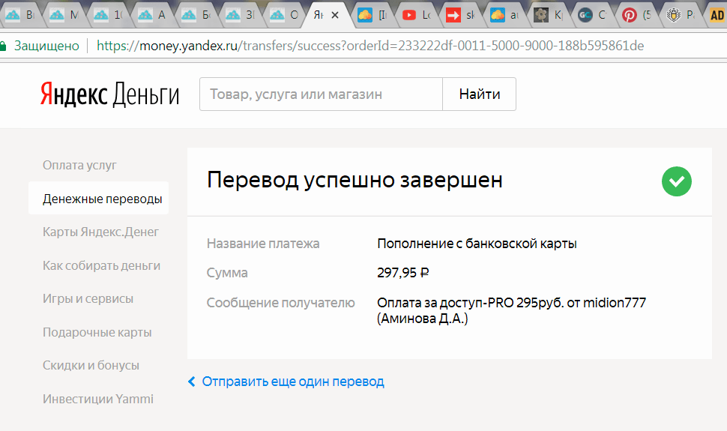The image size is (727, 431).
Task: Open the cloud-icon tab labeled al
Action: [x=504, y=15]
